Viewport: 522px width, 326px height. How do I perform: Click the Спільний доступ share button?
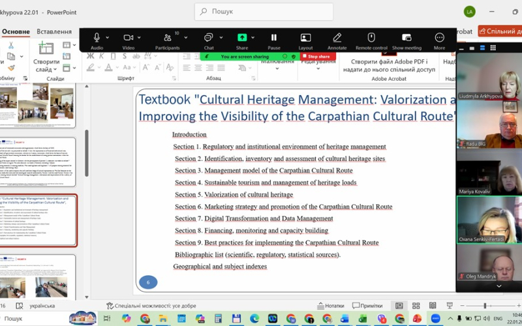tap(500, 31)
